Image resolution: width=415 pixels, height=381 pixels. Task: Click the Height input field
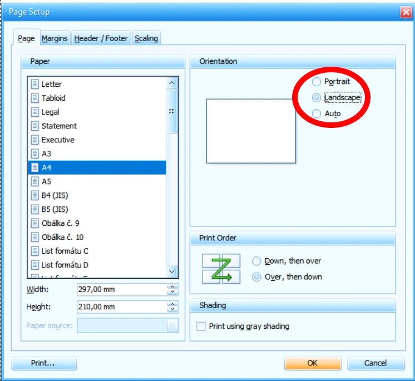click(122, 307)
